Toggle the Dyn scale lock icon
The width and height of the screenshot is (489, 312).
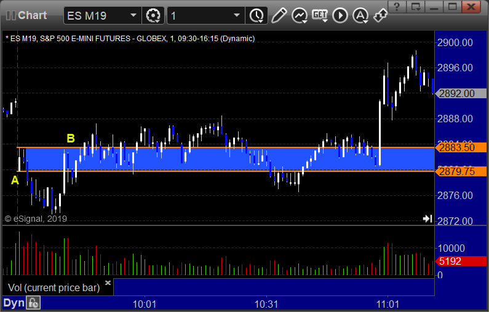click(x=33, y=303)
